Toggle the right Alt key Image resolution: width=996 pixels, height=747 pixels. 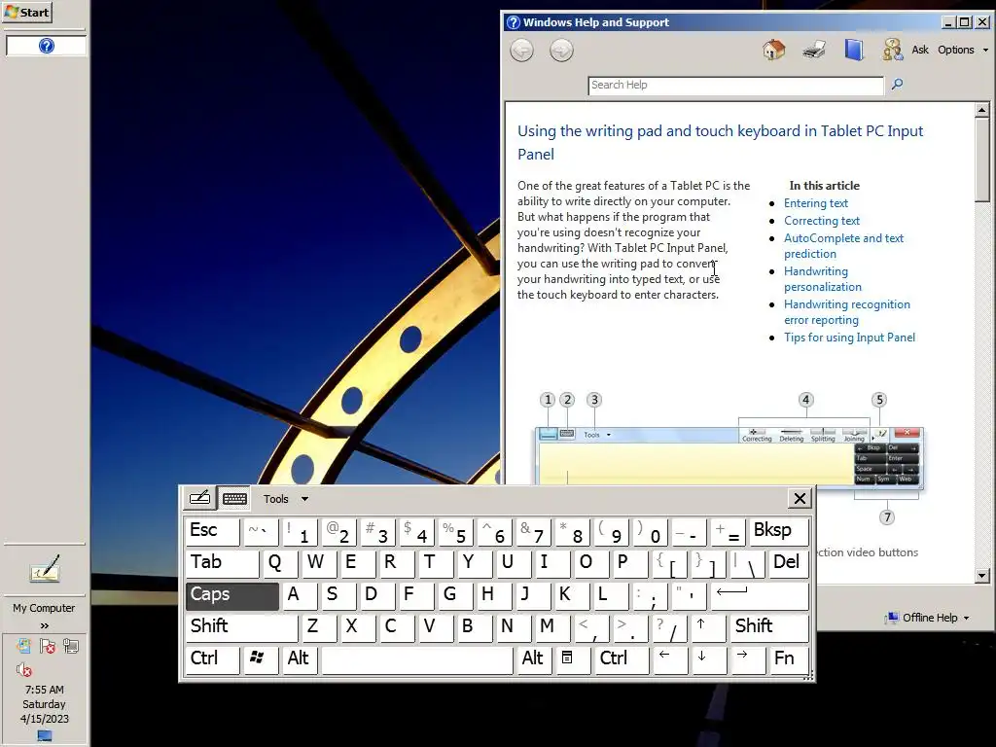click(x=533, y=658)
